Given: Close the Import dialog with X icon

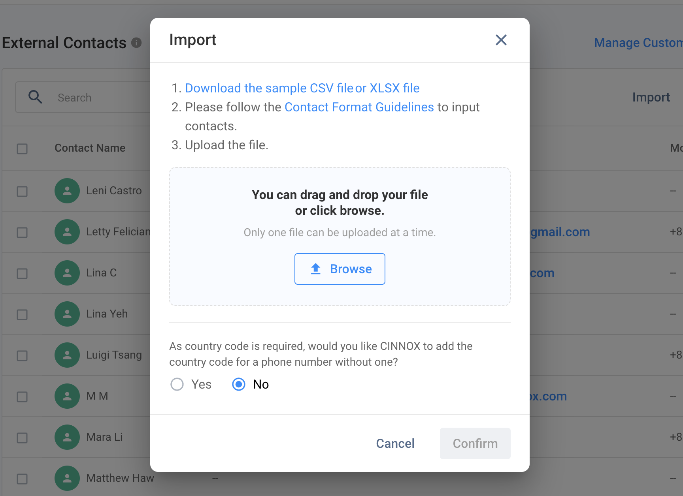Looking at the screenshot, I should [x=501, y=40].
